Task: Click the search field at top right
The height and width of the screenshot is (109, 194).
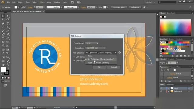Action: (167, 2)
